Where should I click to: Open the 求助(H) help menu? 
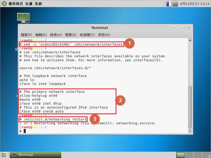pyautogui.click(x=104, y=35)
